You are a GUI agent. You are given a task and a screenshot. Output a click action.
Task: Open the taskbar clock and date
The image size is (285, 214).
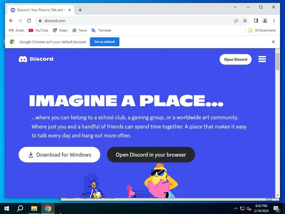click(261, 208)
